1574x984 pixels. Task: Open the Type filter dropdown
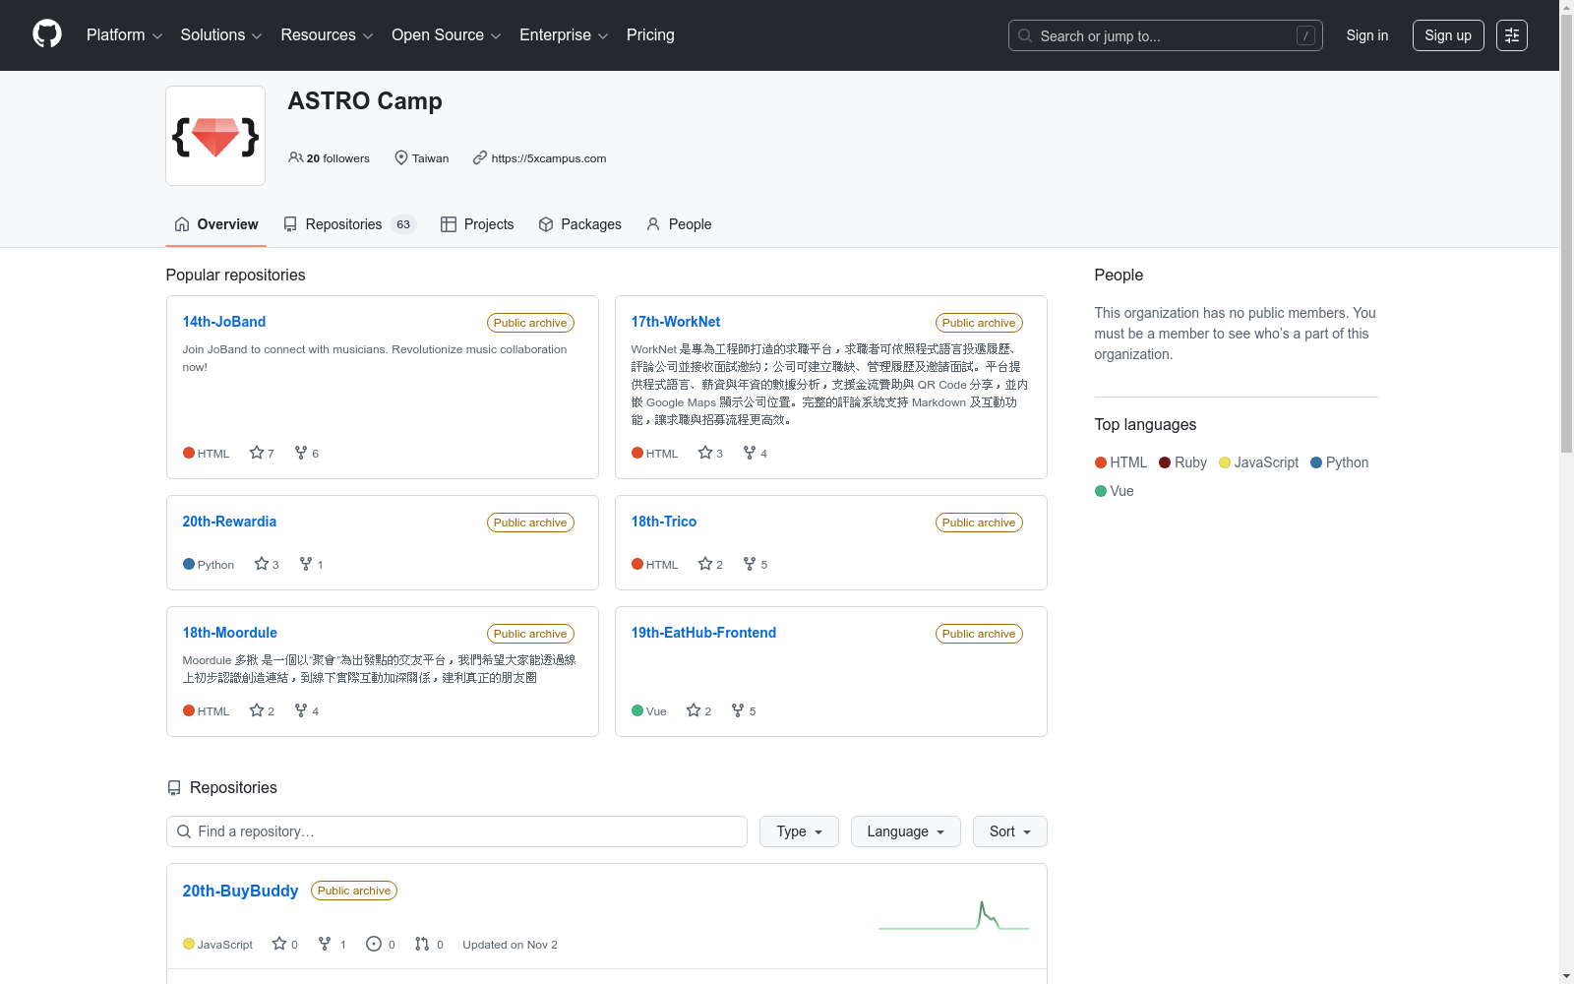[799, 831]
